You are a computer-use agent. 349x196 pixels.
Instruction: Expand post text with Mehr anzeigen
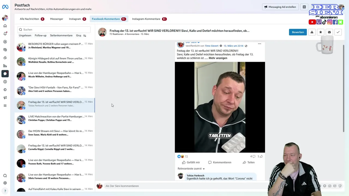(218, 58)
